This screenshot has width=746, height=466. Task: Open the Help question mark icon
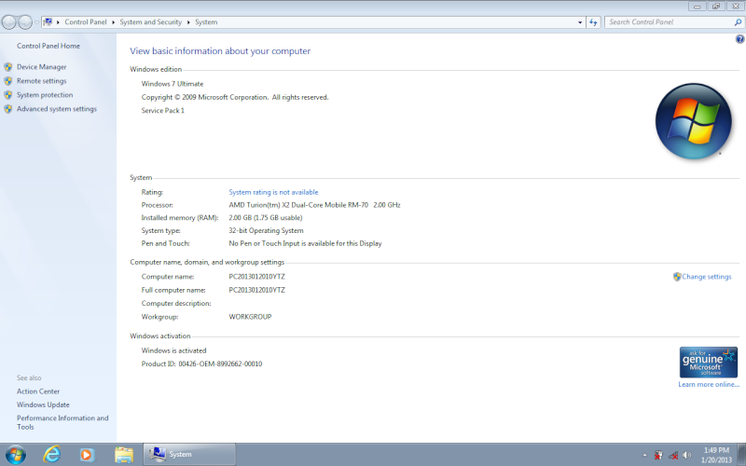click(739, 39)
